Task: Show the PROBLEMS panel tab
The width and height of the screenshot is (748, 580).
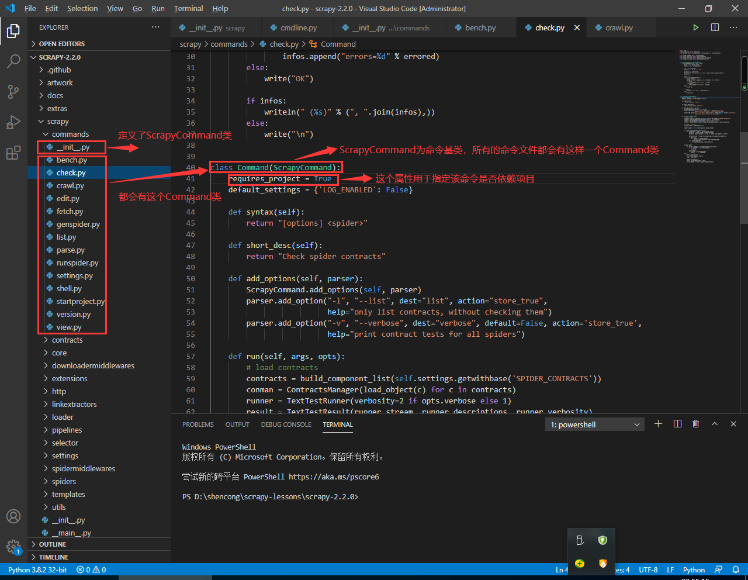Action: tap(198, 424)
